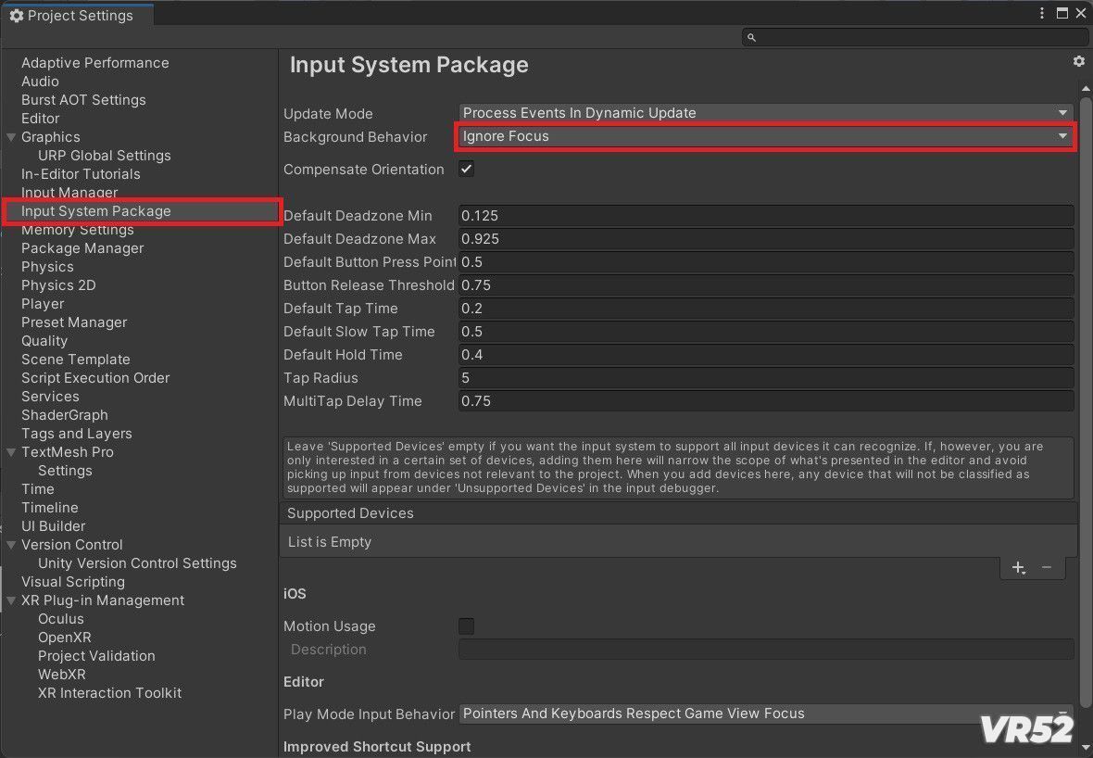1093x758 pixels.
Task: Select Editor in the settings list
Action: tap(41, 119)
